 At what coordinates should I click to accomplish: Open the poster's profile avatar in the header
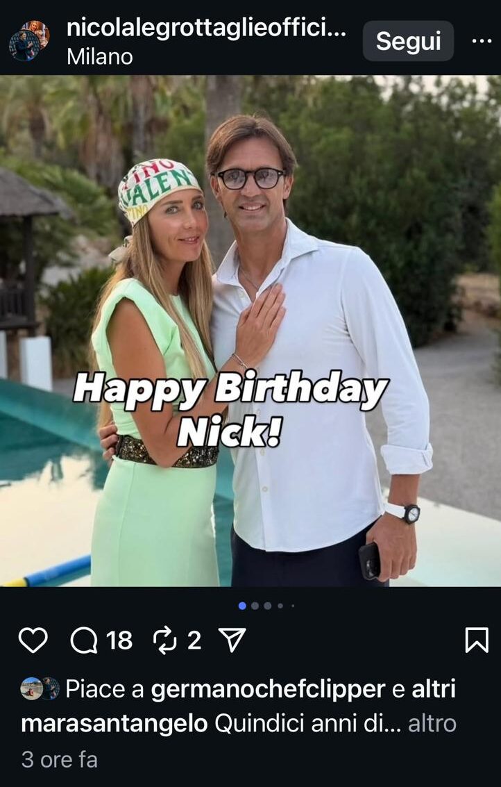[29, 41]
